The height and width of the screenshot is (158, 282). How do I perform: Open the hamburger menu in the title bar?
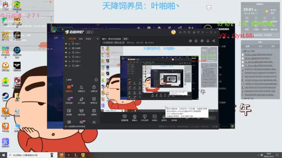202,32
